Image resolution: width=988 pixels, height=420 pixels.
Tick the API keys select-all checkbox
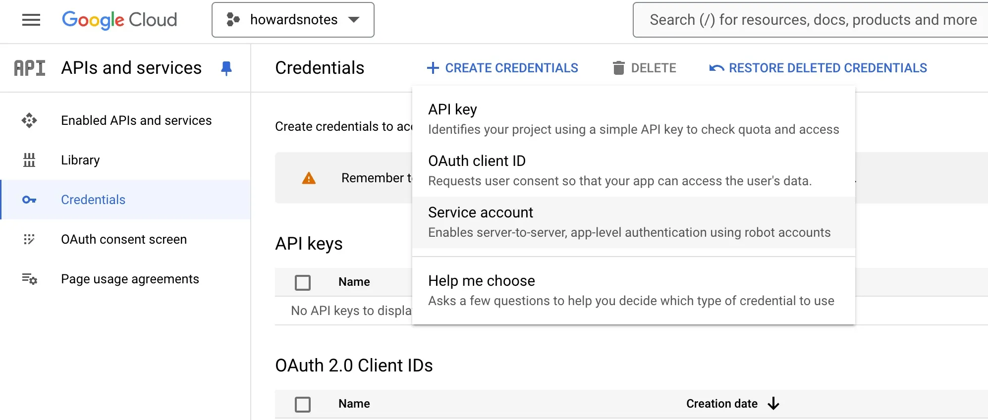pos(303,282)
